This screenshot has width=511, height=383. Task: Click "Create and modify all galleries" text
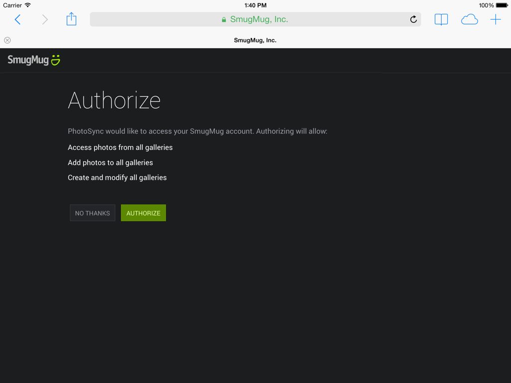pos(117,178)
